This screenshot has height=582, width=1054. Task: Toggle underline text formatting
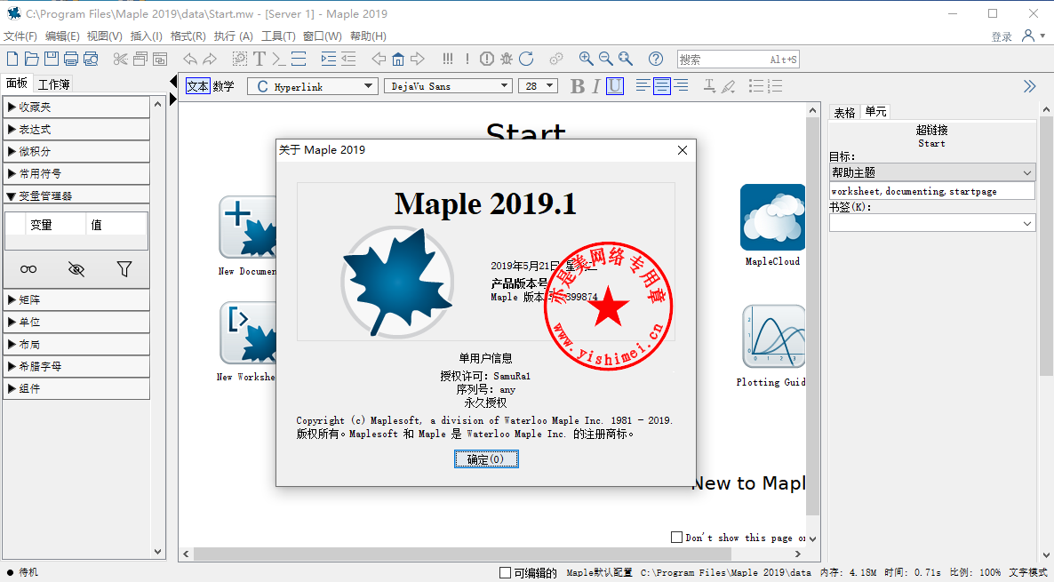click(614, 86)
